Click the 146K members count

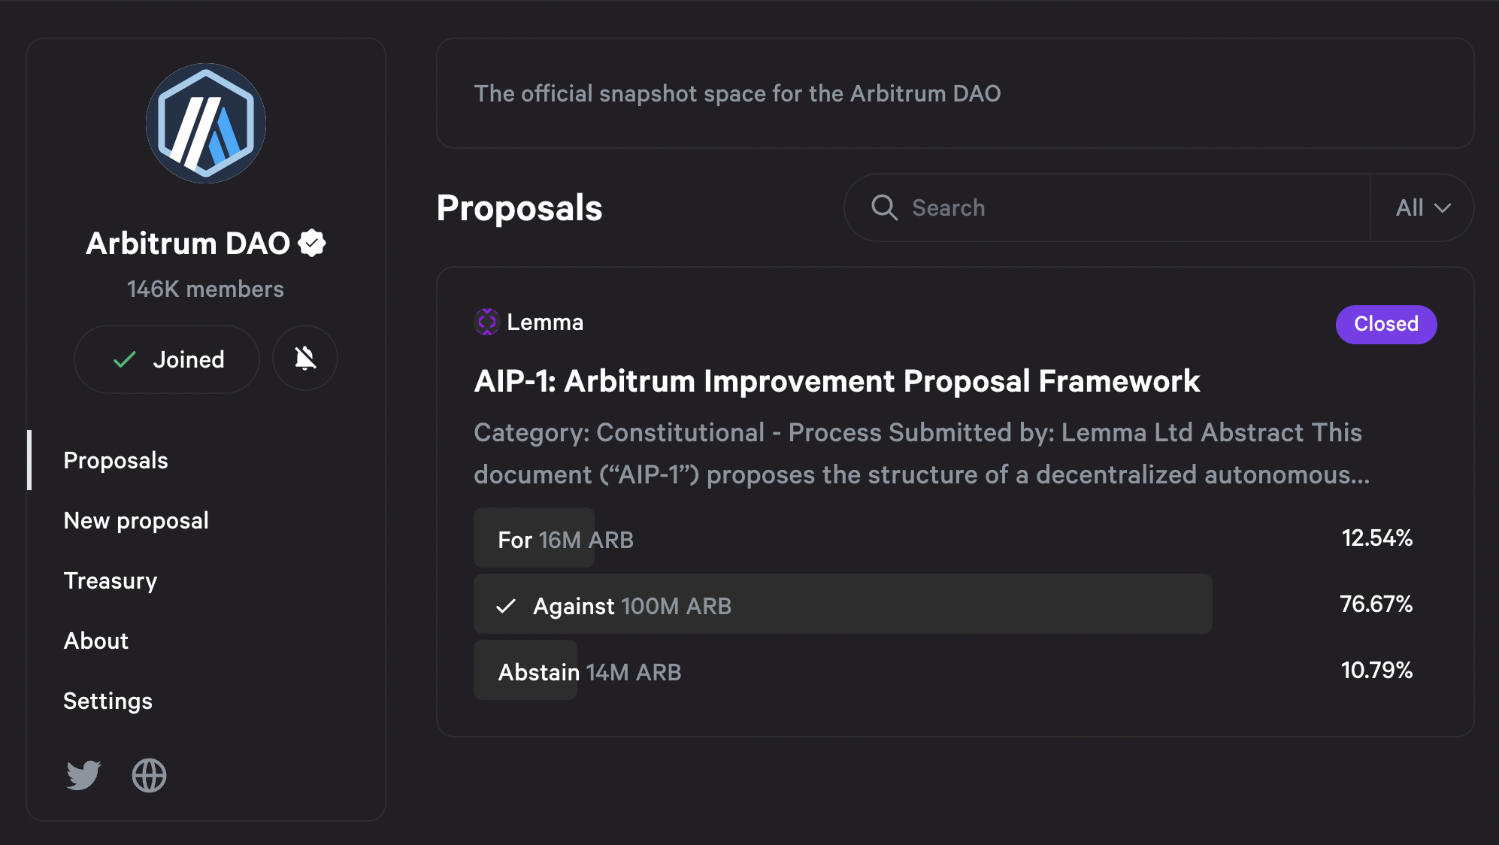[205, 289]
